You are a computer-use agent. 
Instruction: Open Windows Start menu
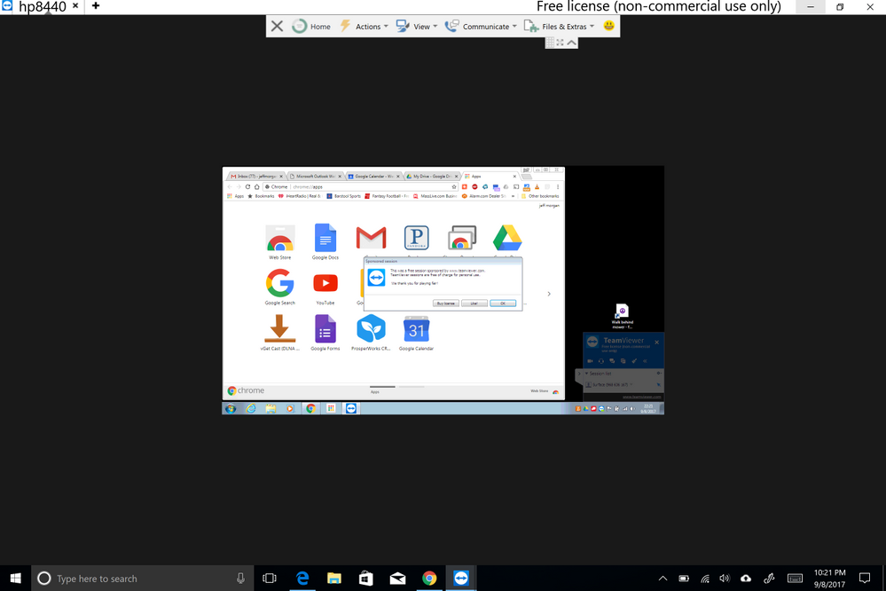coord(15,578)
